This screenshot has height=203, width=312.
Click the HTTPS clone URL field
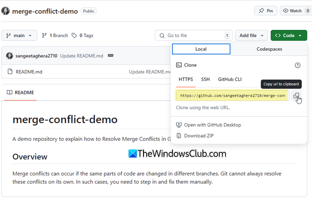pos(232,96)
